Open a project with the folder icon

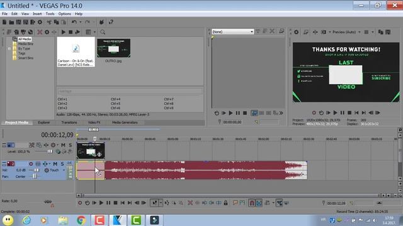click(11, 23)
